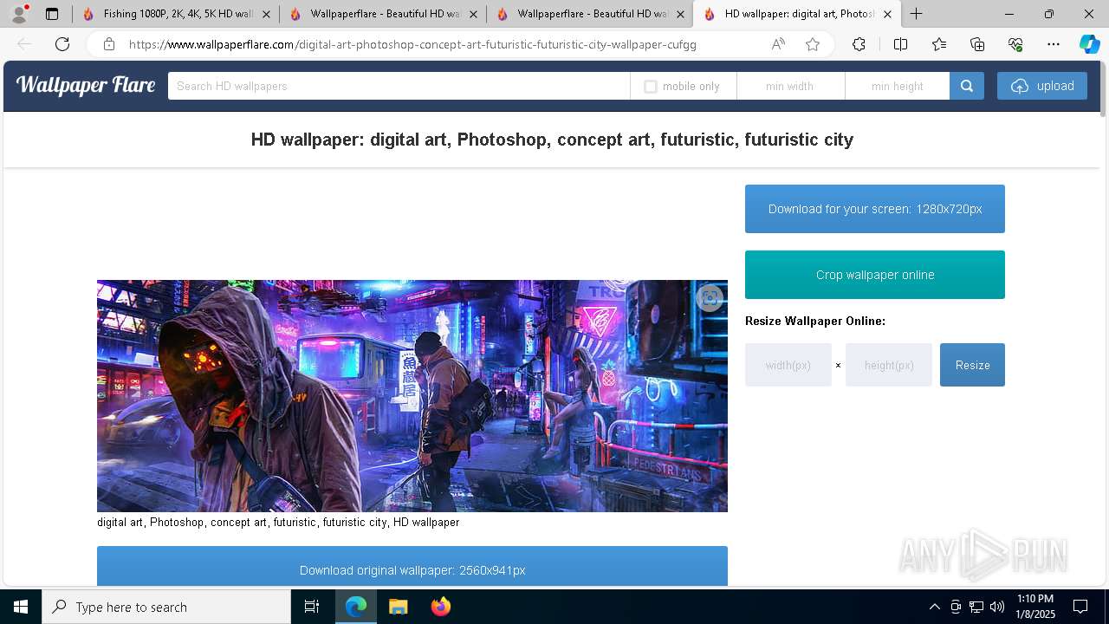
Task: Open File Explorer from taskbar
Action: (398, 607)
